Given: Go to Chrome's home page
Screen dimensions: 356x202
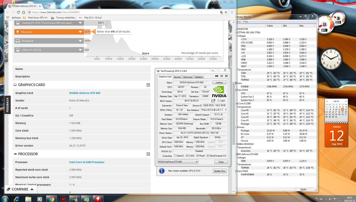Looking at the screenshot, I should pos(24,12).
